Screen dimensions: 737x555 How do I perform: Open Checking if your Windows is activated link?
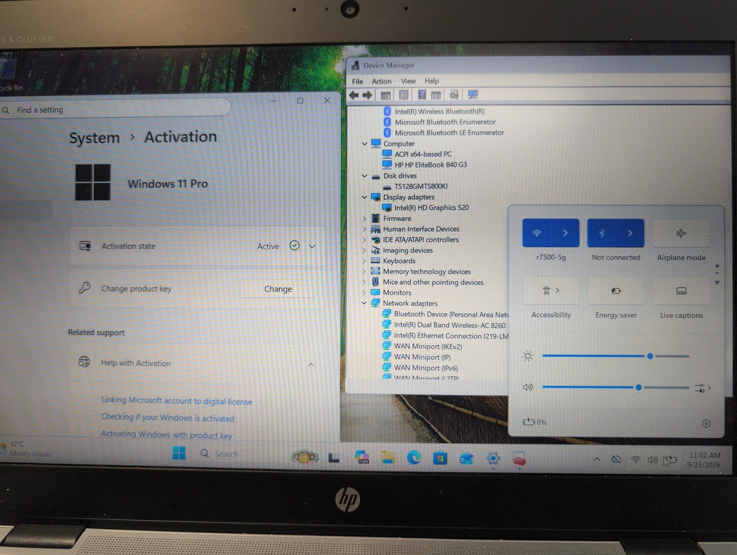point(168,418)
